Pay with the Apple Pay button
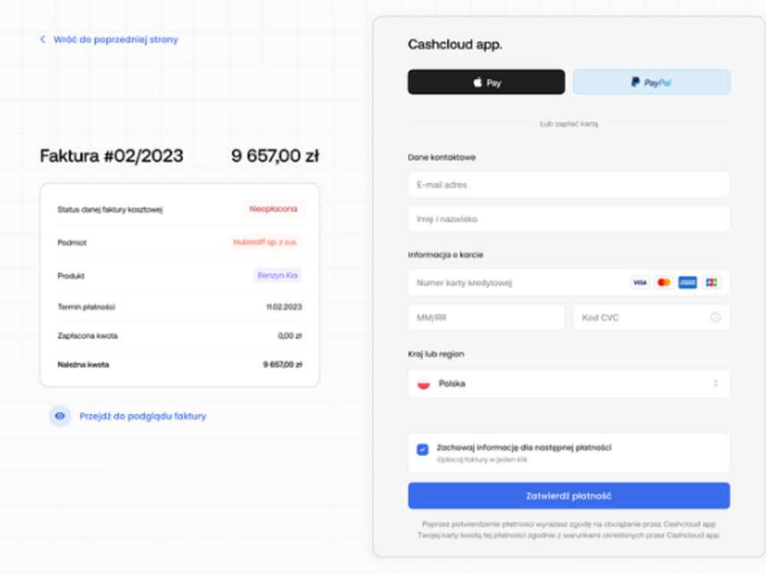Viewport: 766px width, 575px height. pos(486,82)
